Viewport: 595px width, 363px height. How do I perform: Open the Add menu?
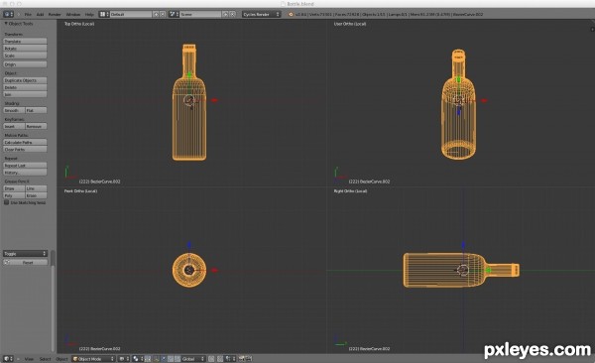(x=40, y=14)
